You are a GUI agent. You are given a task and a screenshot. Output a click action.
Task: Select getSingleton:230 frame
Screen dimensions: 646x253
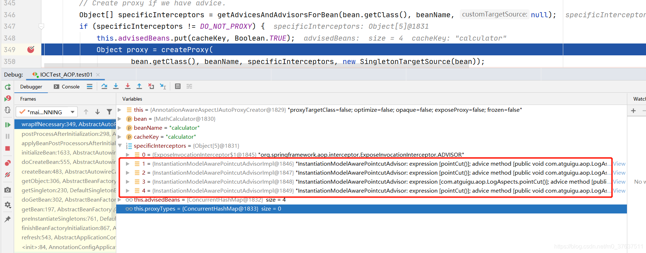(x=65, y=190)
